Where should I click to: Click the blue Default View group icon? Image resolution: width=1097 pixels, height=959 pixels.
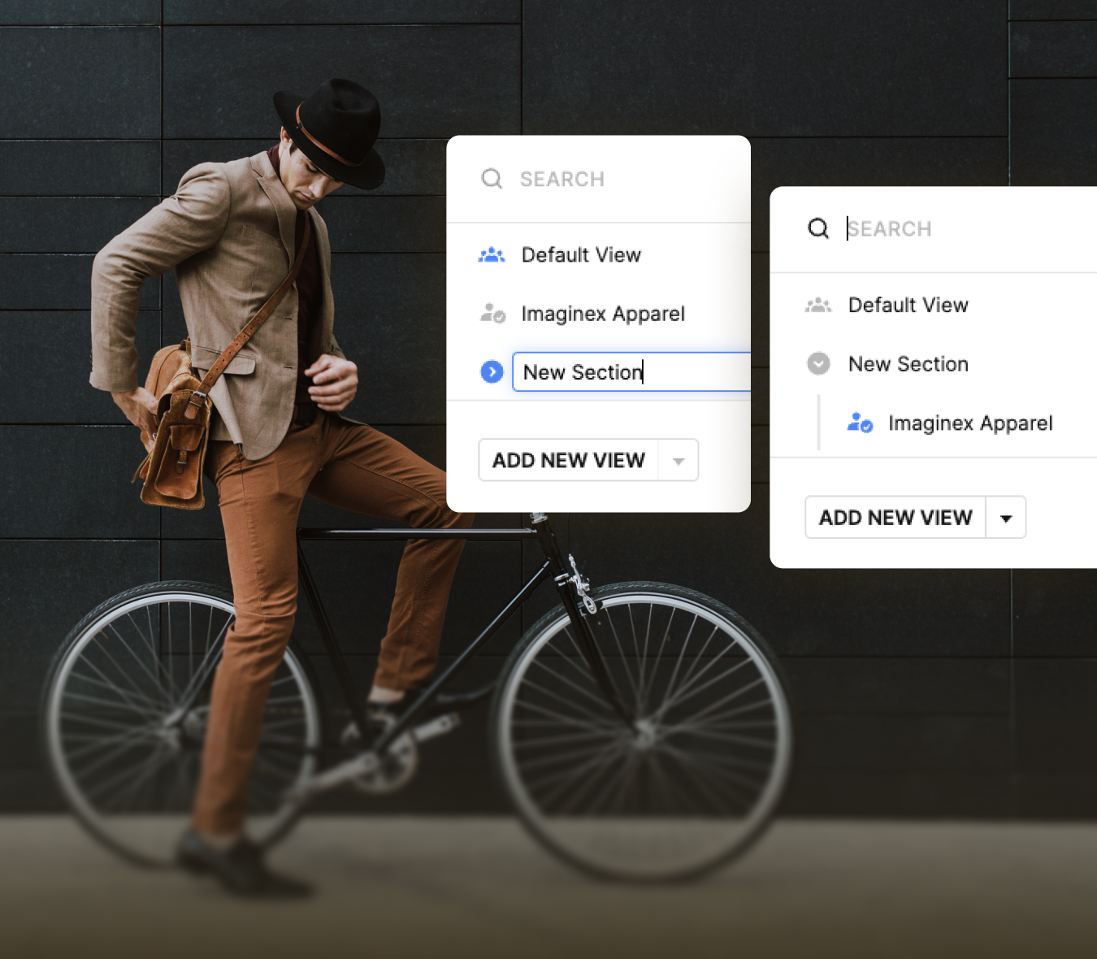click(492, 255)
